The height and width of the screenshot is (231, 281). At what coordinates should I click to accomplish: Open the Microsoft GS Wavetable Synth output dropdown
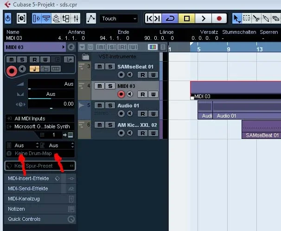click(40, 126)
